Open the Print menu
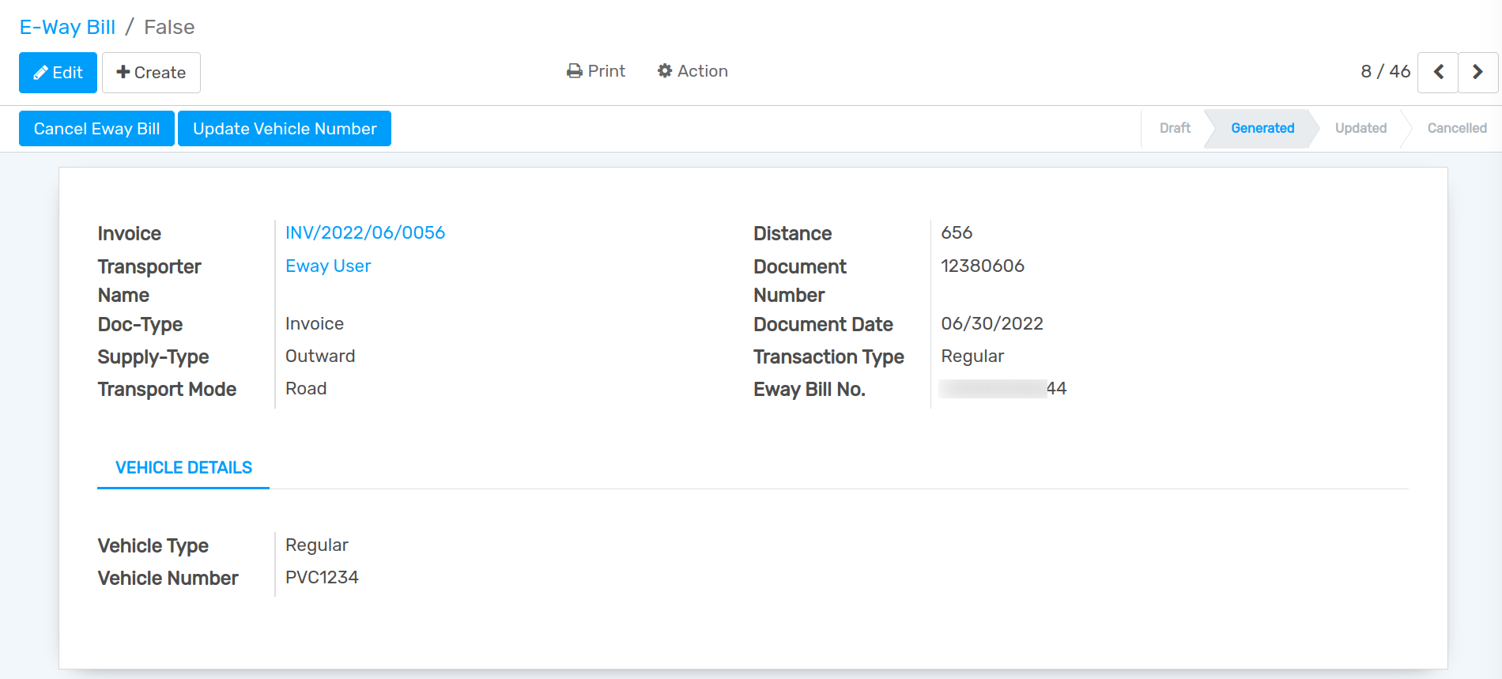Image resolution: width=1502 pixels, height=679 pixels. click(x=596, y=71)
